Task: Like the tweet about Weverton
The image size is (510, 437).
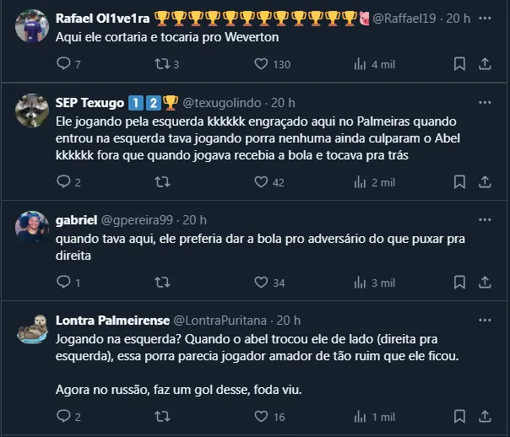Action: click(x=262, y=63)
